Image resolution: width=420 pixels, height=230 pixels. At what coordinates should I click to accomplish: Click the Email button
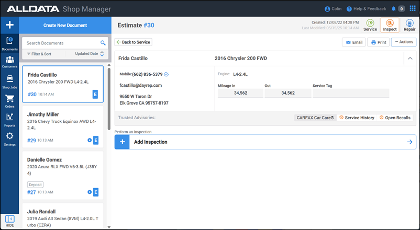coord(354,42)
